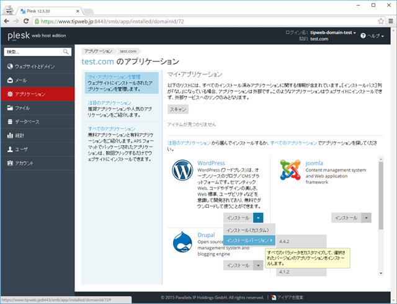Click アプリケーション breadcrumb
The height and width of the screenshot is (304, 397).
(x=98, y=51)
